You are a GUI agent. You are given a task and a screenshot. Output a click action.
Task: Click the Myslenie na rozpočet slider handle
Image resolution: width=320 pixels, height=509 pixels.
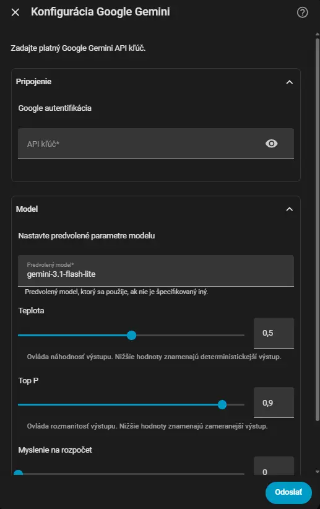click(x=19, y=472)
